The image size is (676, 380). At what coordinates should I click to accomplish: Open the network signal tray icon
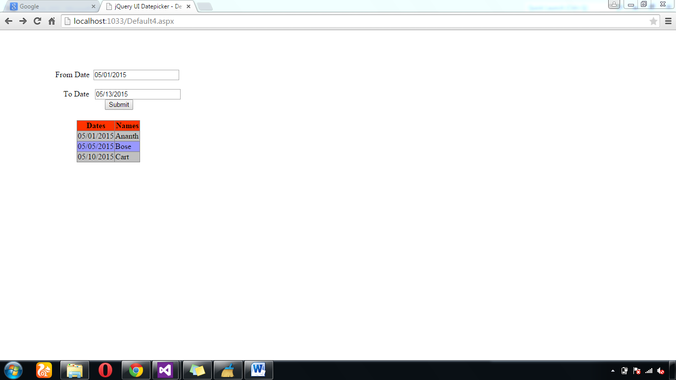tap(649, 371)
